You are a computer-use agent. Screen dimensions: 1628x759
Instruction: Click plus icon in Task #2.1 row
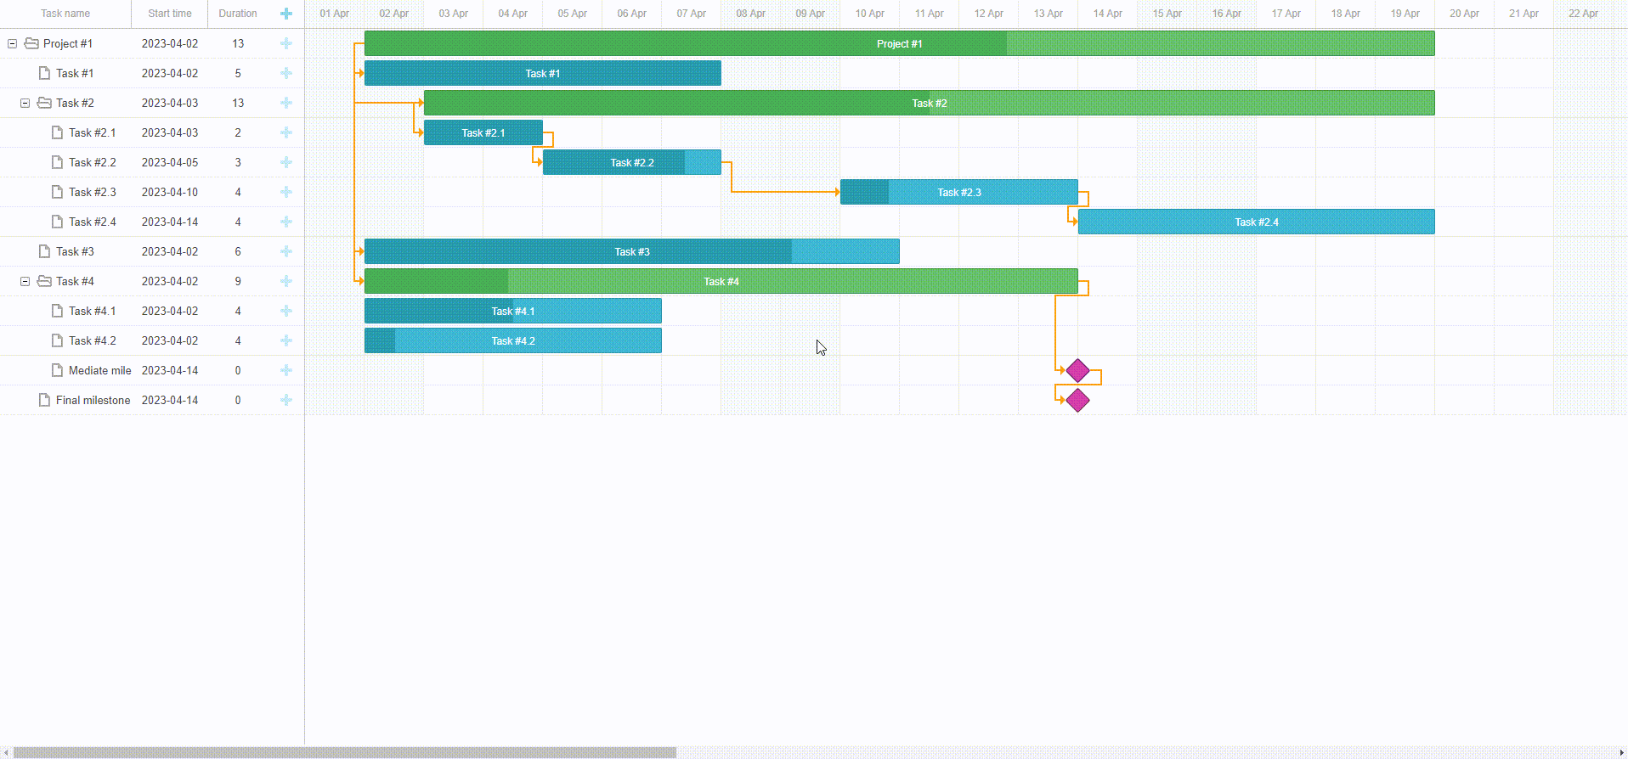coord(286,132)
